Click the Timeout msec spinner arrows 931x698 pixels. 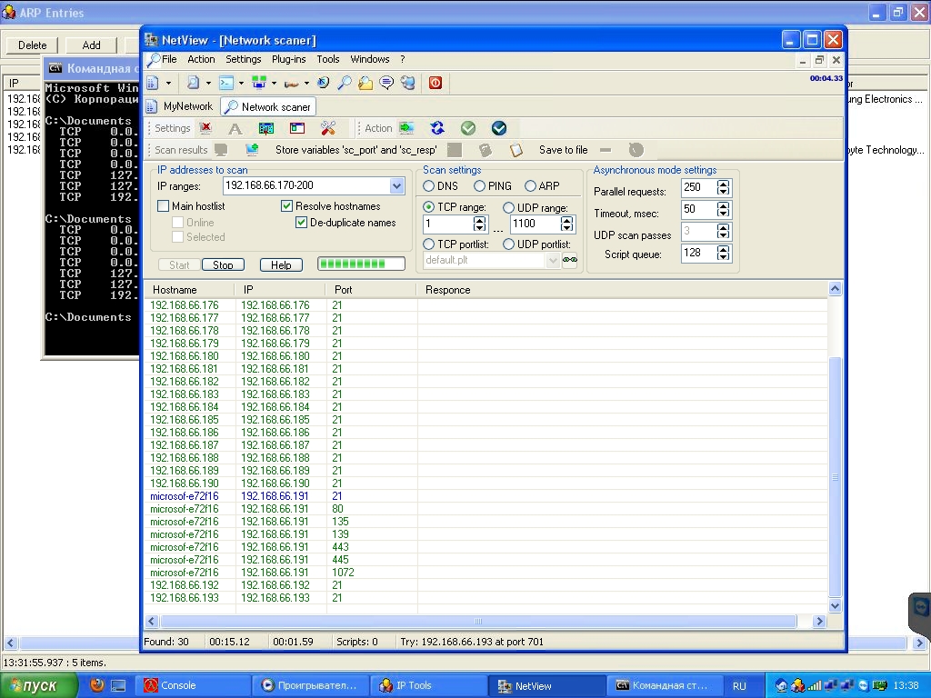[x=723, y=210]
